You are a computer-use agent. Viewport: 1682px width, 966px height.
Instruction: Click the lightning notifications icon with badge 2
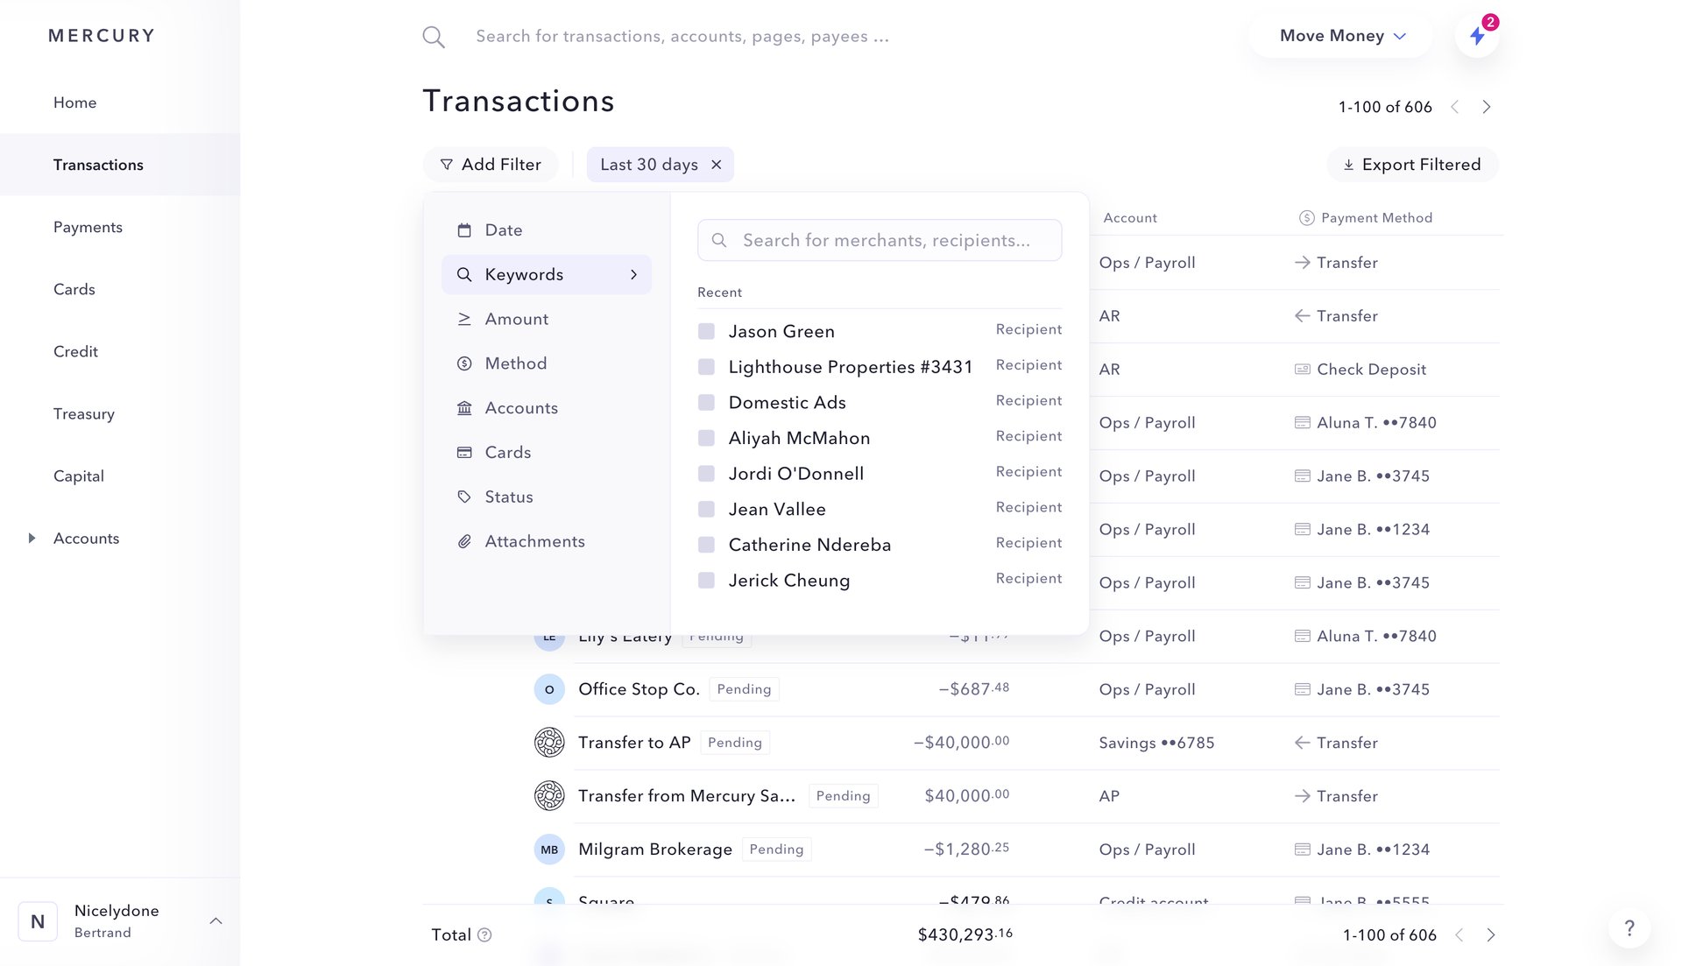pyautogui.click(x=1478, y=36)
